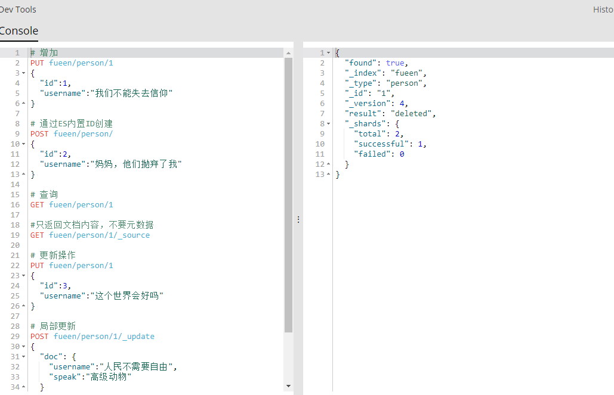Click the username "人民不需要自由" line
Viewport: 614px width, 395px height.
(113, 367)
